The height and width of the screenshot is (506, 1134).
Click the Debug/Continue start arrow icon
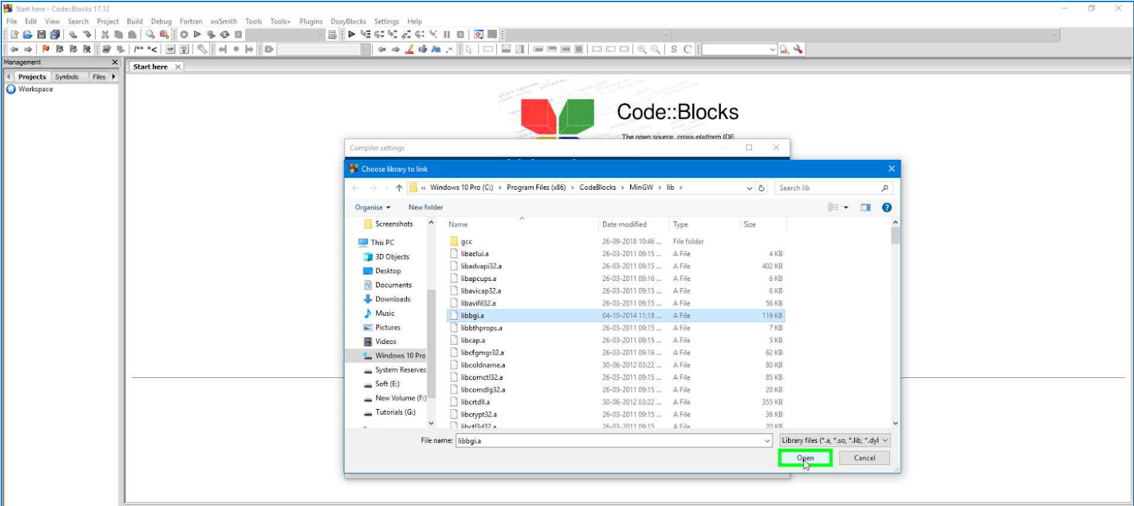pos(352,34)
